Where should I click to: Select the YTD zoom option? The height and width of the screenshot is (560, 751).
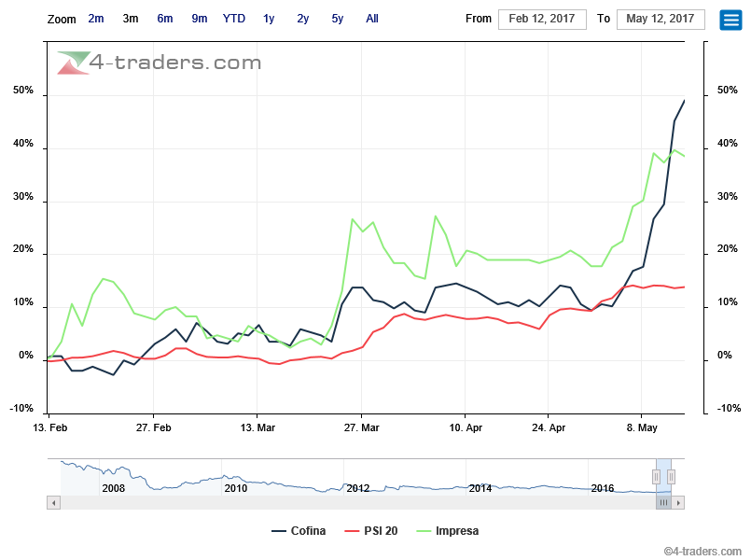[234, 19]
